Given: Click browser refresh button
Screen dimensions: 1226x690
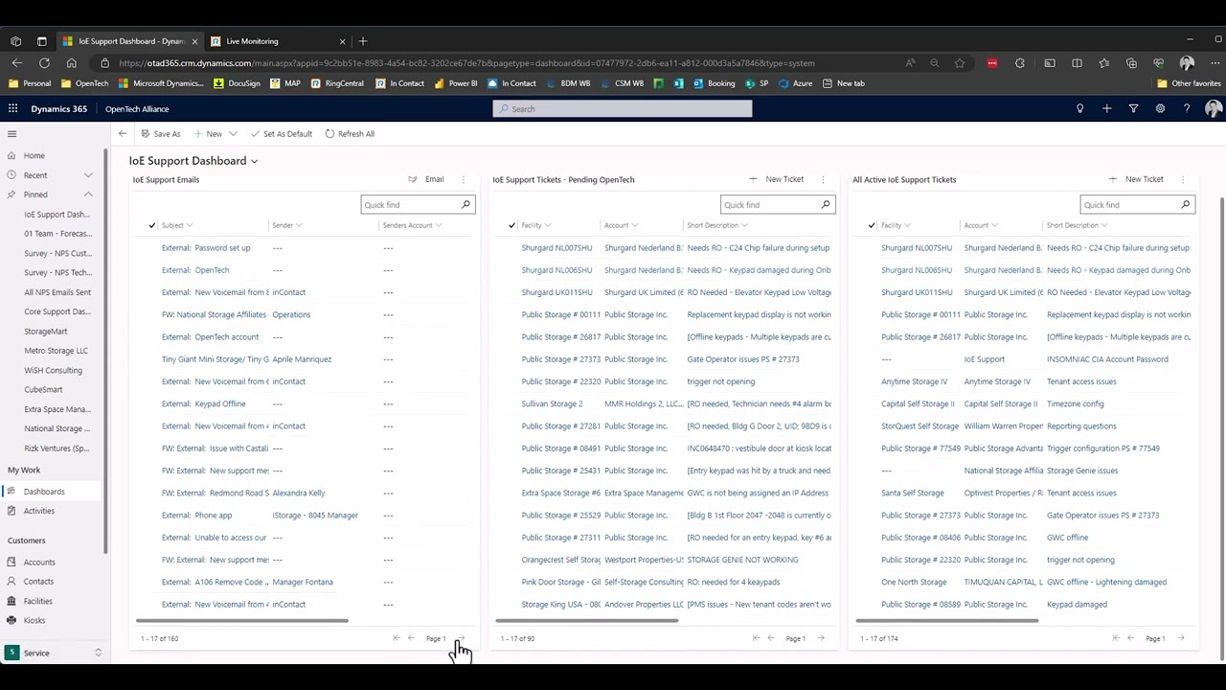Looking at the screenshot, I should (x=44, y=62).
